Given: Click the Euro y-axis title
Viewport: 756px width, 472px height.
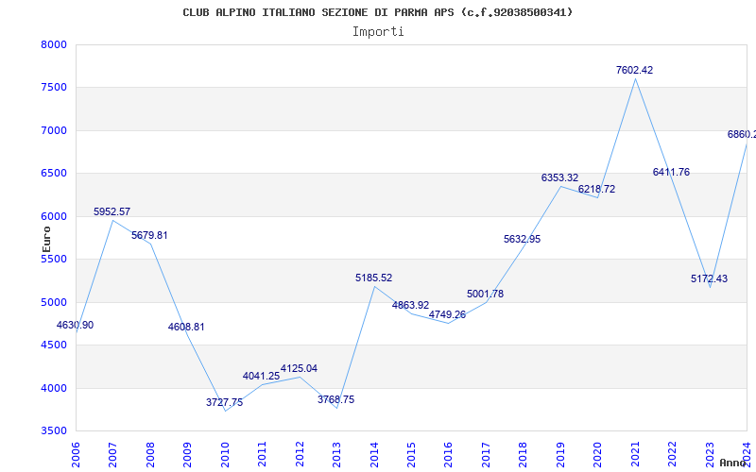Looking at the screenshot, I should coord(46,240).
